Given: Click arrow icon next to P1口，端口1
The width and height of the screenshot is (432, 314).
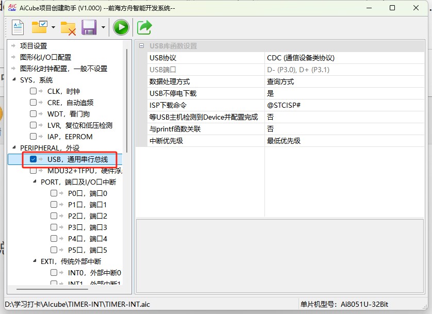Looking at the screenshot, I should pyautogui.click(x=61, y=204).
